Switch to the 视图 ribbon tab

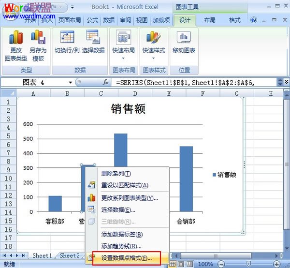point(142,20)
